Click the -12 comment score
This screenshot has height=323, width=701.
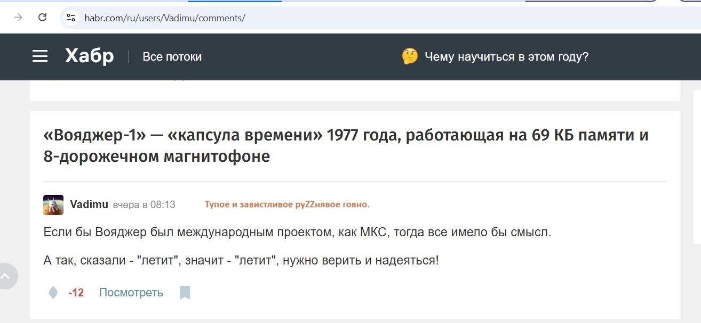coord(76,292)
